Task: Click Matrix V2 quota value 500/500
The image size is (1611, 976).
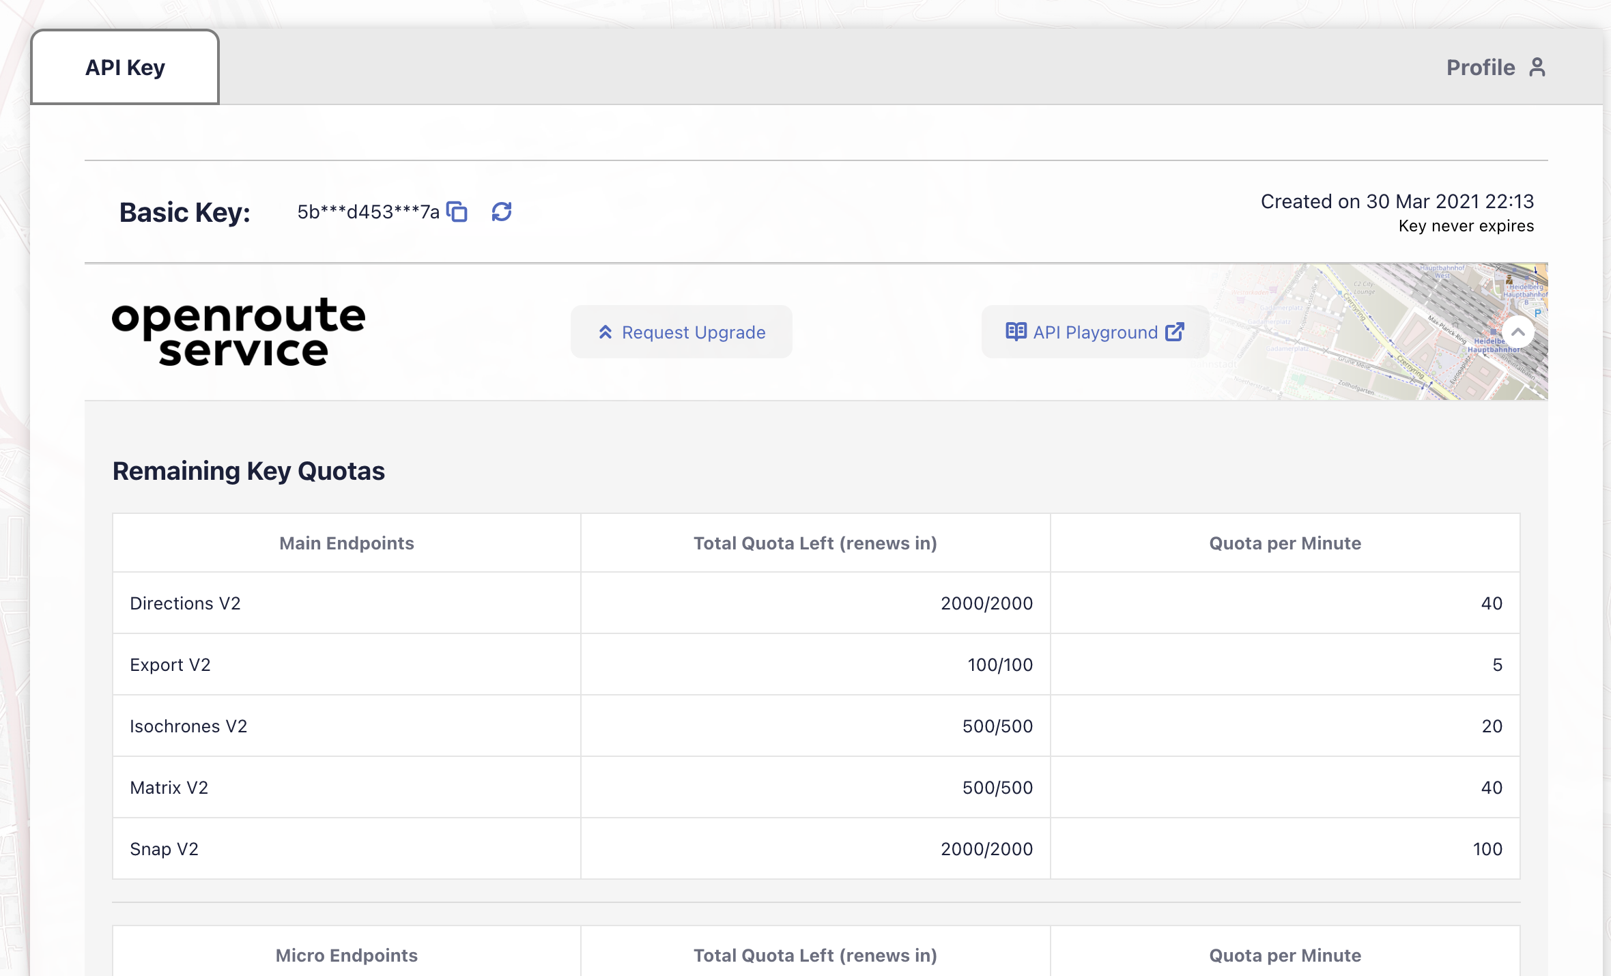Action: [998, 787]
